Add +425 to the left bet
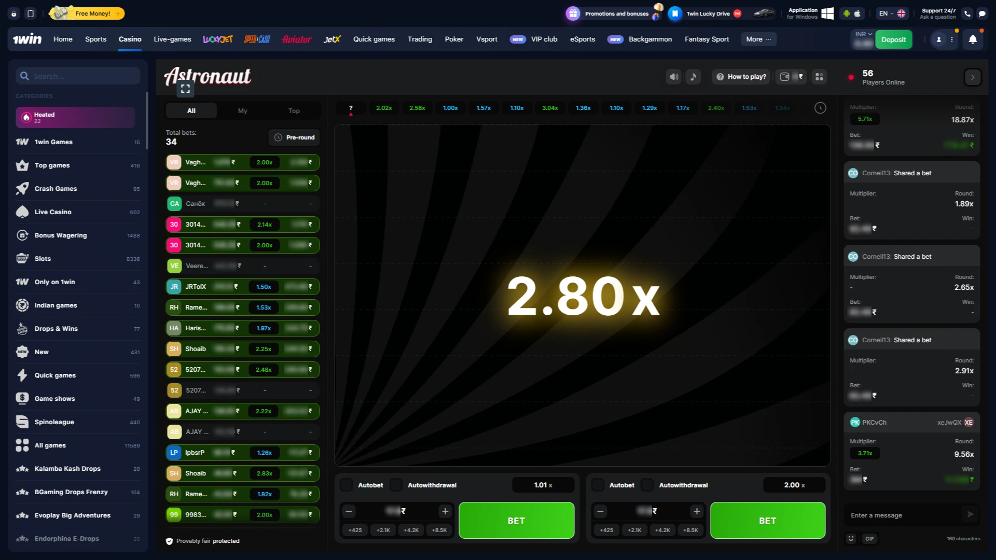 [355, 530]
